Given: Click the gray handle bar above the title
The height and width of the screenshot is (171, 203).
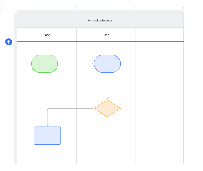Looking at the screenshot, I should point(100,12).
